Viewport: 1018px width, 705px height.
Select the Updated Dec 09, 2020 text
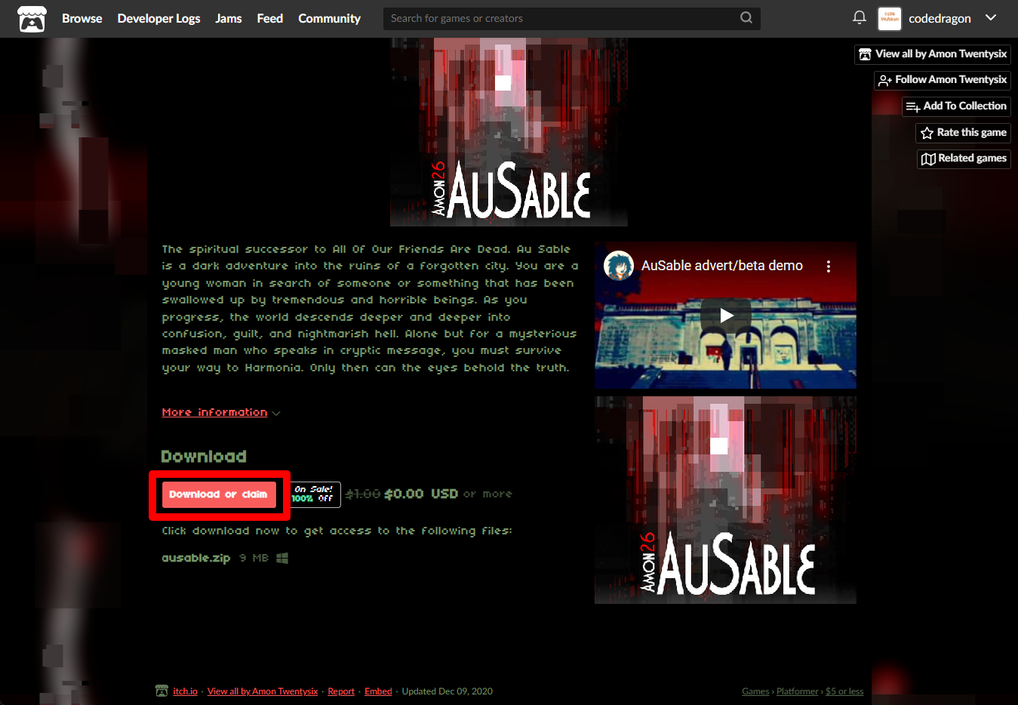[x=447, y=691]
